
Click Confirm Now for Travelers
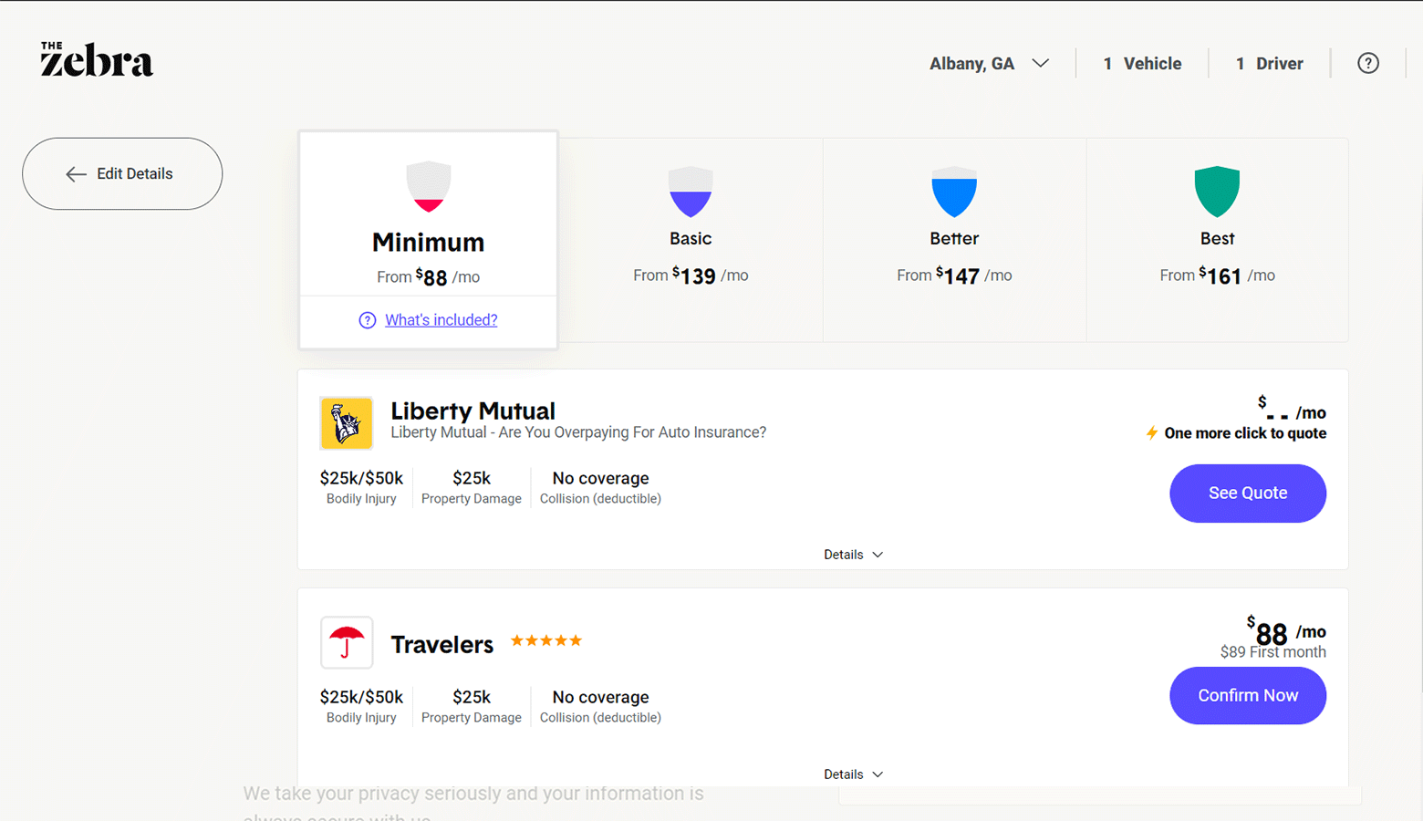coord(1247,696)
